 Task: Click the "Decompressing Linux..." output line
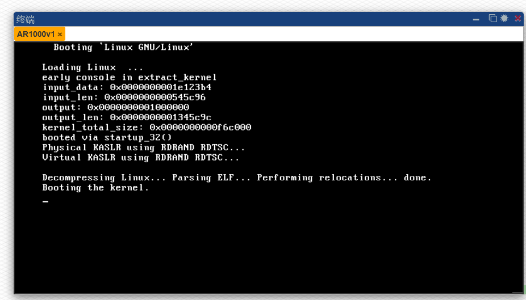coord(236,178)
